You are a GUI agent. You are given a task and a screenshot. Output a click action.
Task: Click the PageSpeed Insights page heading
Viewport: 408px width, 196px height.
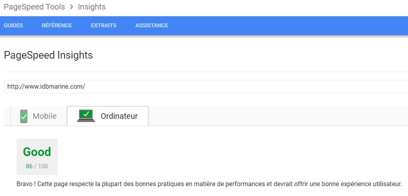tap(48, 55)
